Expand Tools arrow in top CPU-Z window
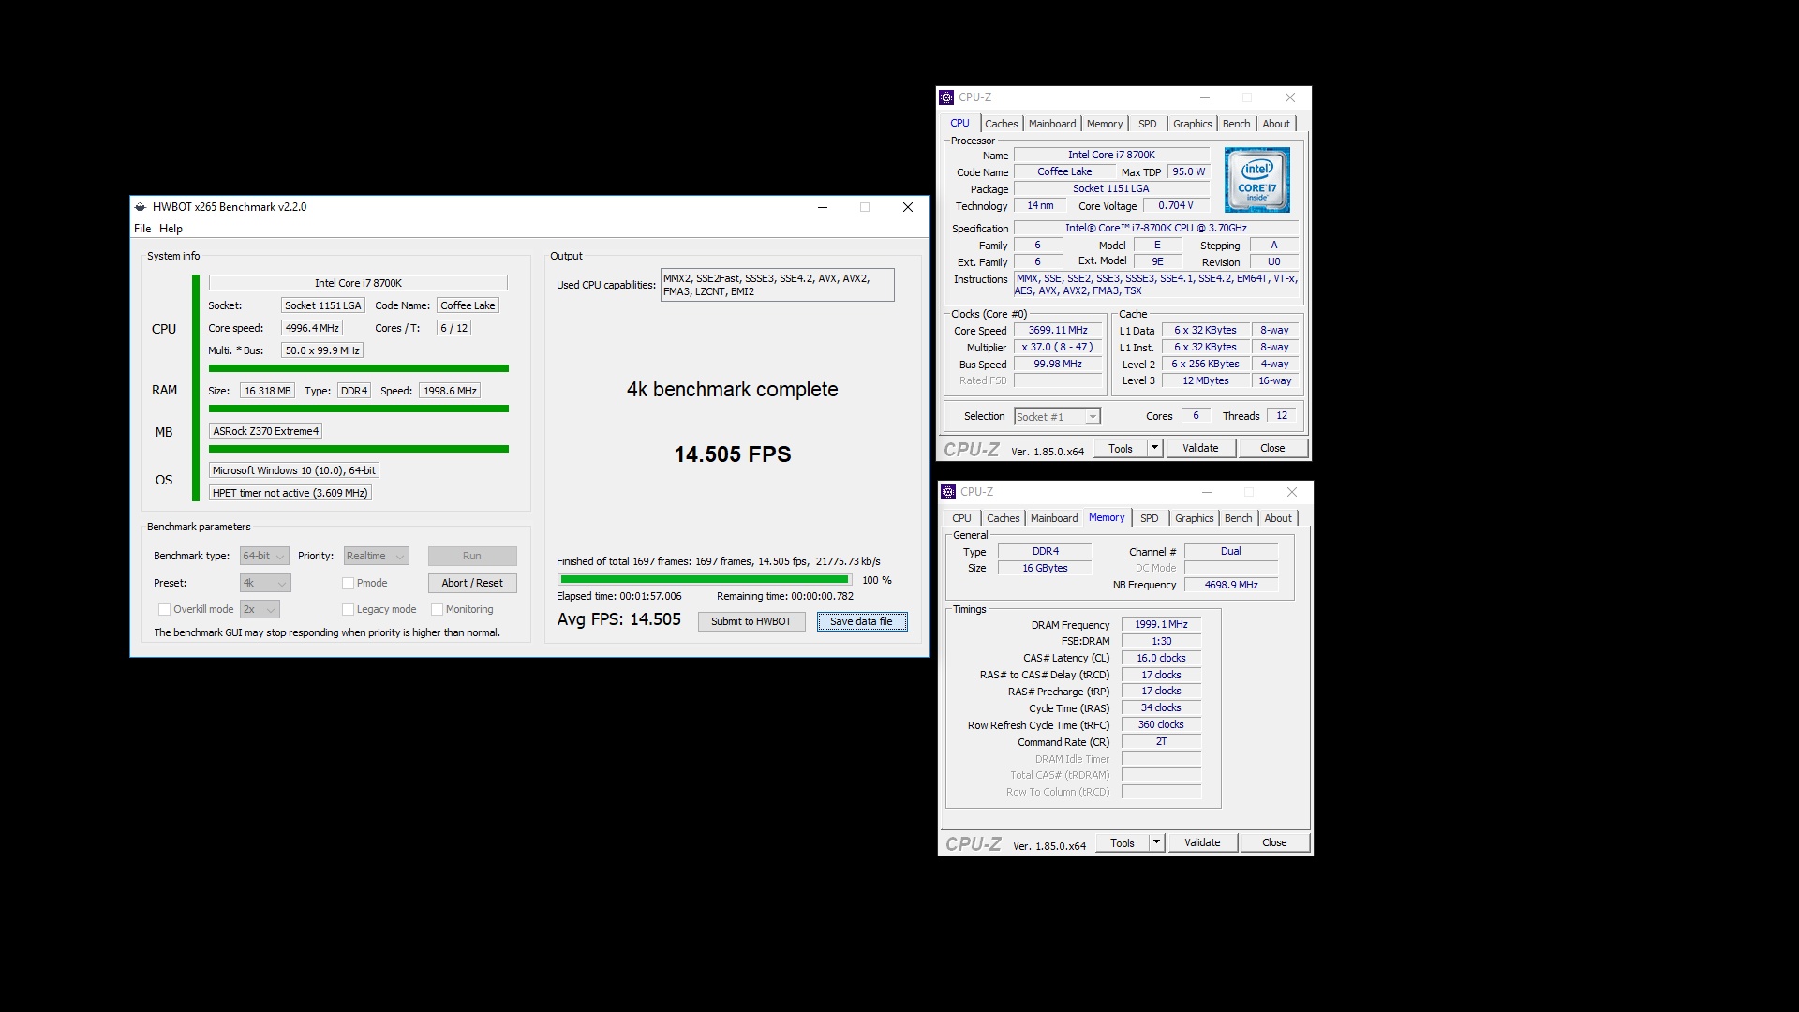The height and width of the screenshot is (1012, 1799). click(x=1155, y=448)
